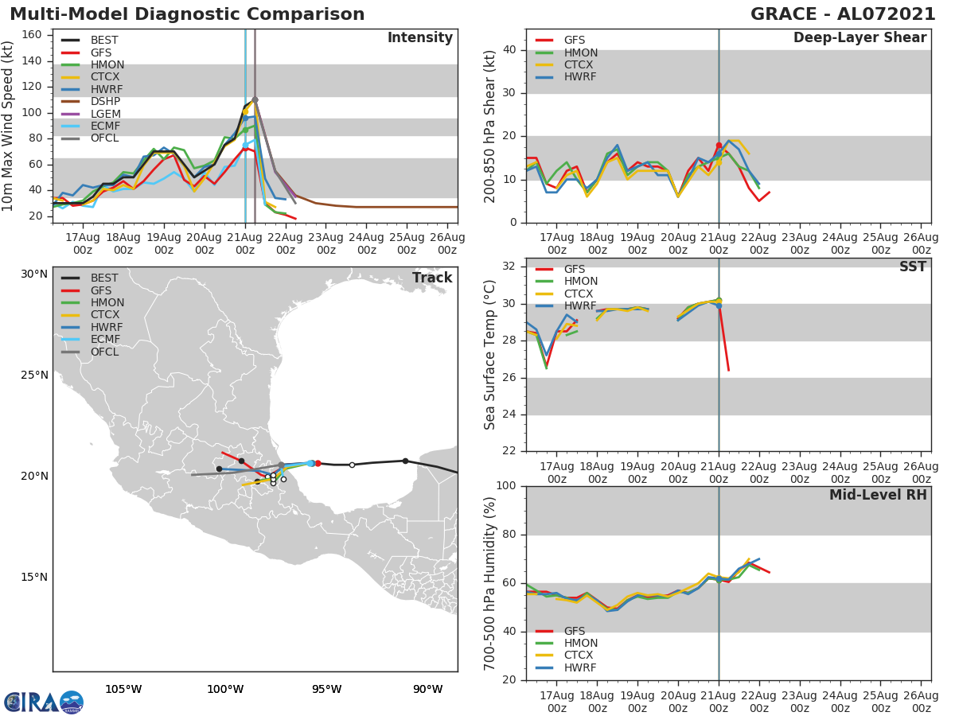Click the Sea Surface Temp axis label

click(x=490, y=355)
